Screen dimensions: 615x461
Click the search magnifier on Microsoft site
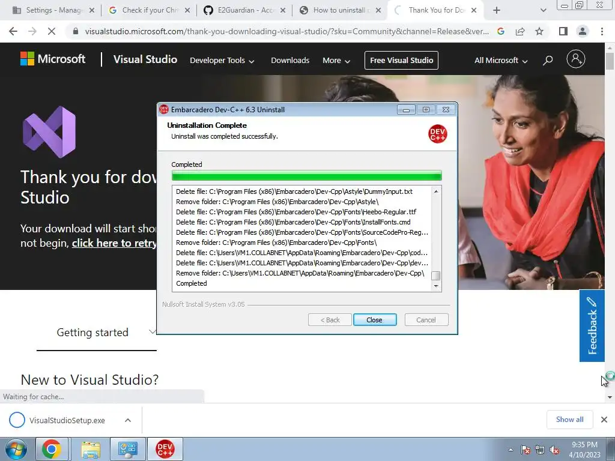548,60
